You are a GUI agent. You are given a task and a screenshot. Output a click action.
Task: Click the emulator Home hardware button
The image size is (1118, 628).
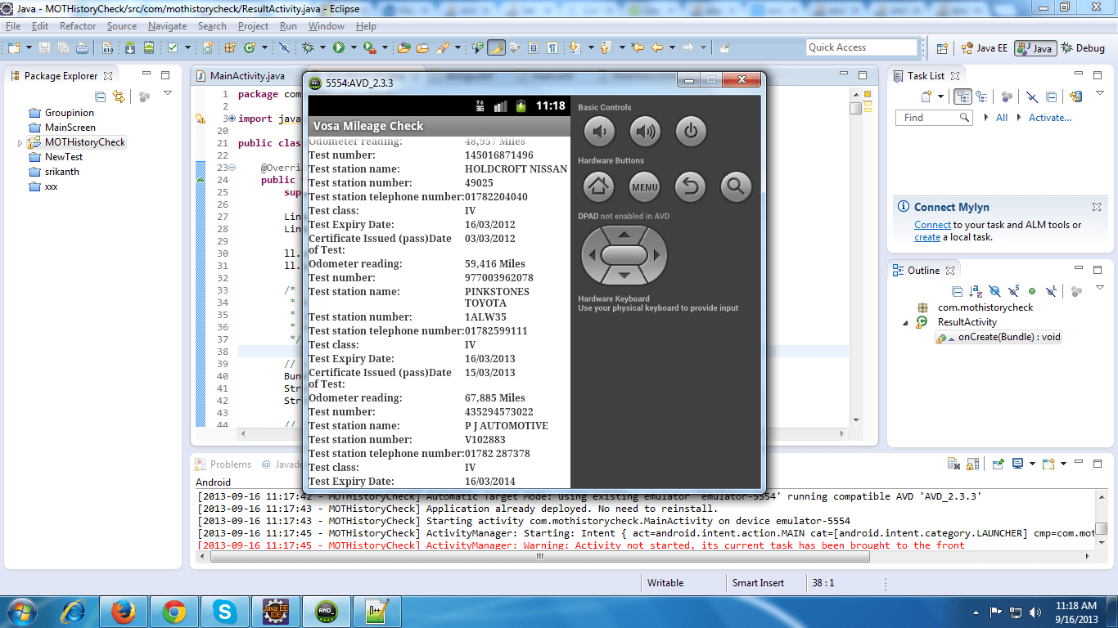(598, 187)
